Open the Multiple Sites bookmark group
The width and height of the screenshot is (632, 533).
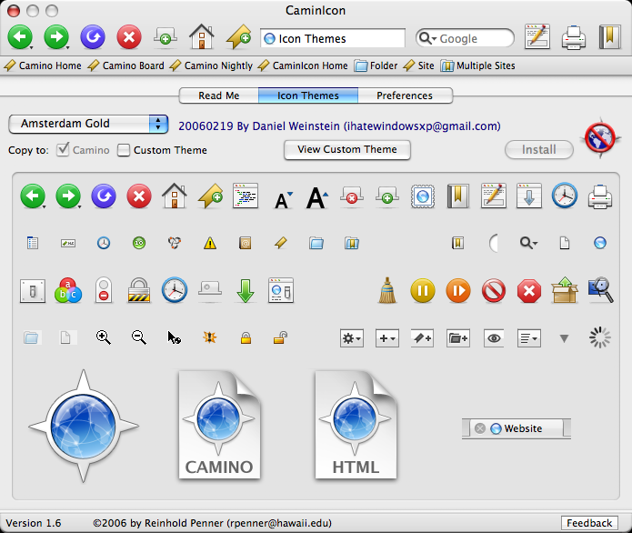(478, 65)
